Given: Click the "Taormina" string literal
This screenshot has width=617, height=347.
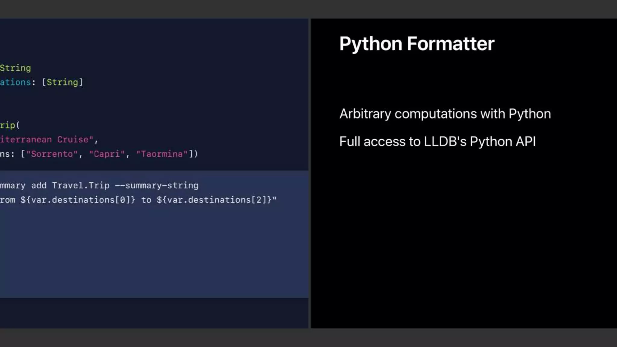Looking at the screenshot, I should [x=162, y=154].
